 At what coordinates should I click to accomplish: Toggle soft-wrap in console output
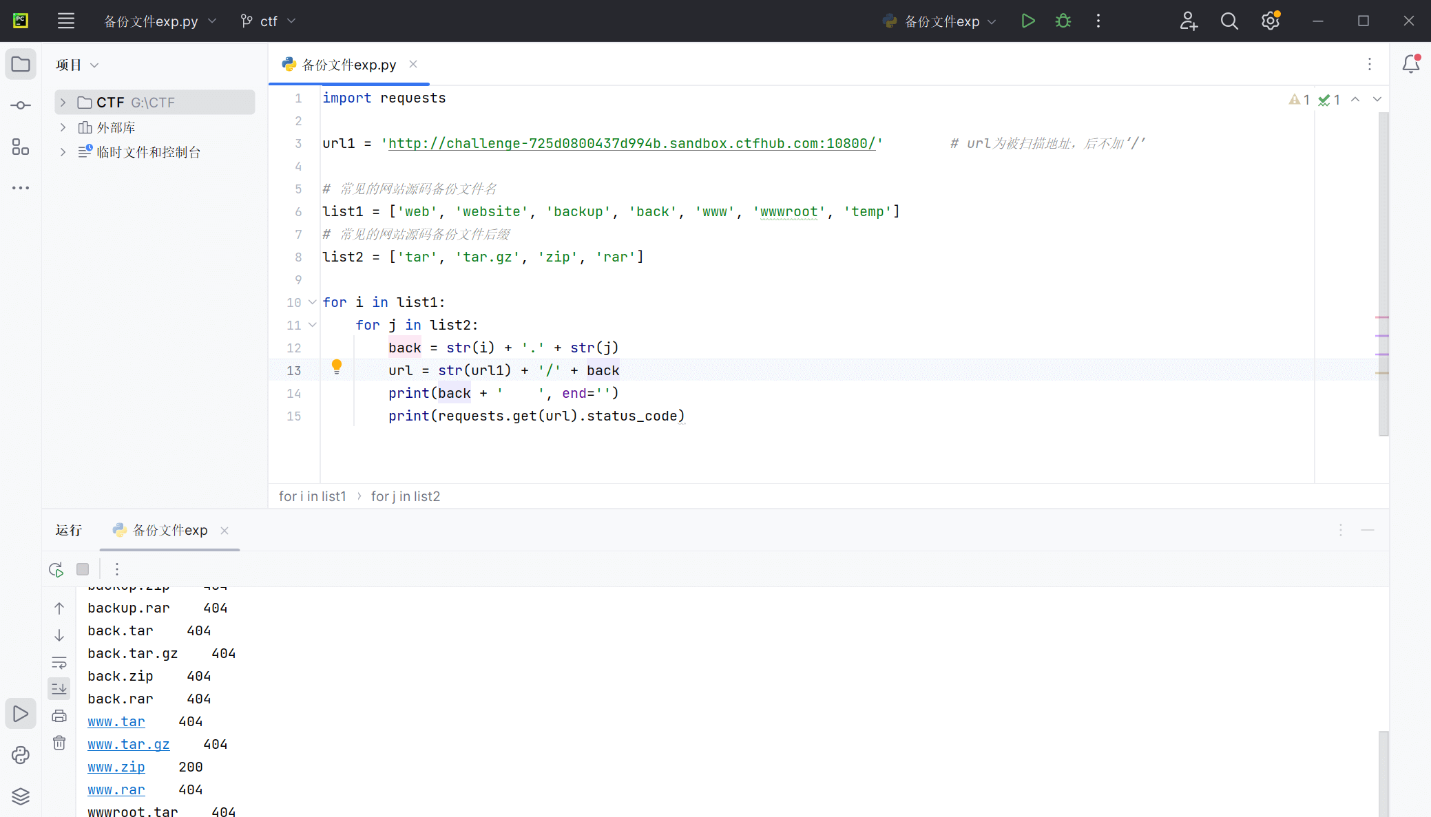click(59, 663)
